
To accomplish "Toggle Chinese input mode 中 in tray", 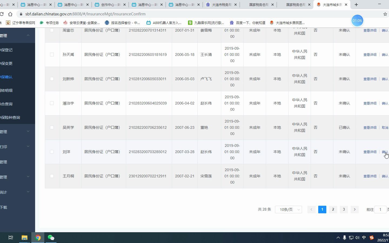I will coord(364,238).
